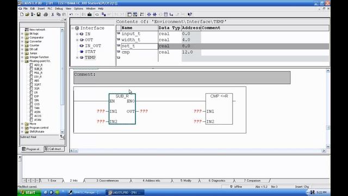The height and width of the screenshot is (196, 348).
Task: Expand the Bit logic folder
Action: click(22, 34)
